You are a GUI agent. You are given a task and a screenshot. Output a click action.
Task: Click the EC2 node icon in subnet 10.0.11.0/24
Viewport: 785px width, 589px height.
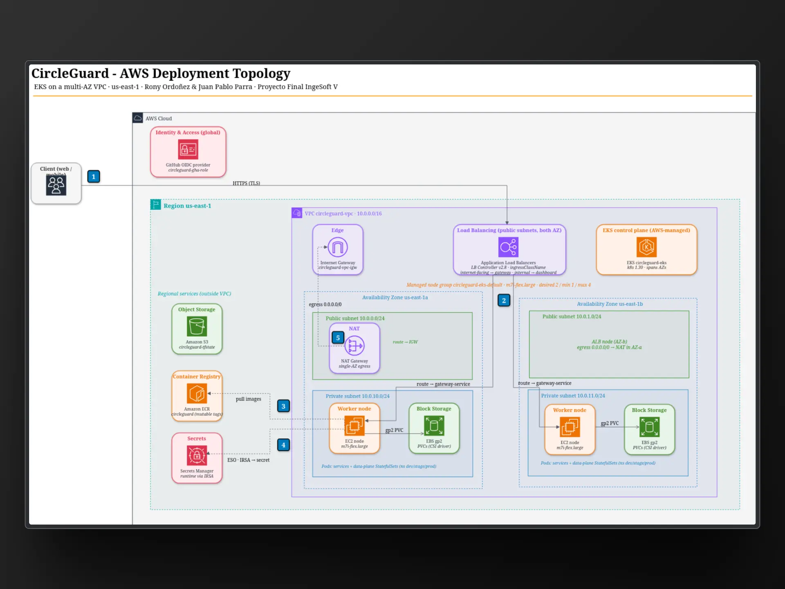pyautogui.click(x=570, y=427)
